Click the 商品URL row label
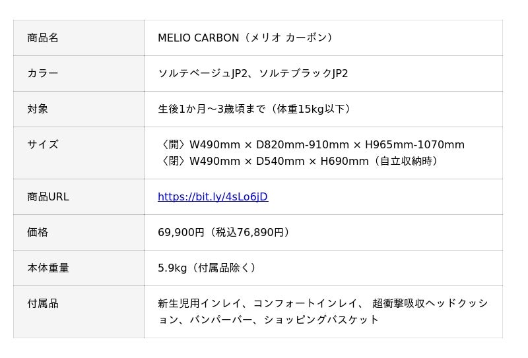This screenshot has width=528, height=358. pyautogui.click(x=48, y=197)
